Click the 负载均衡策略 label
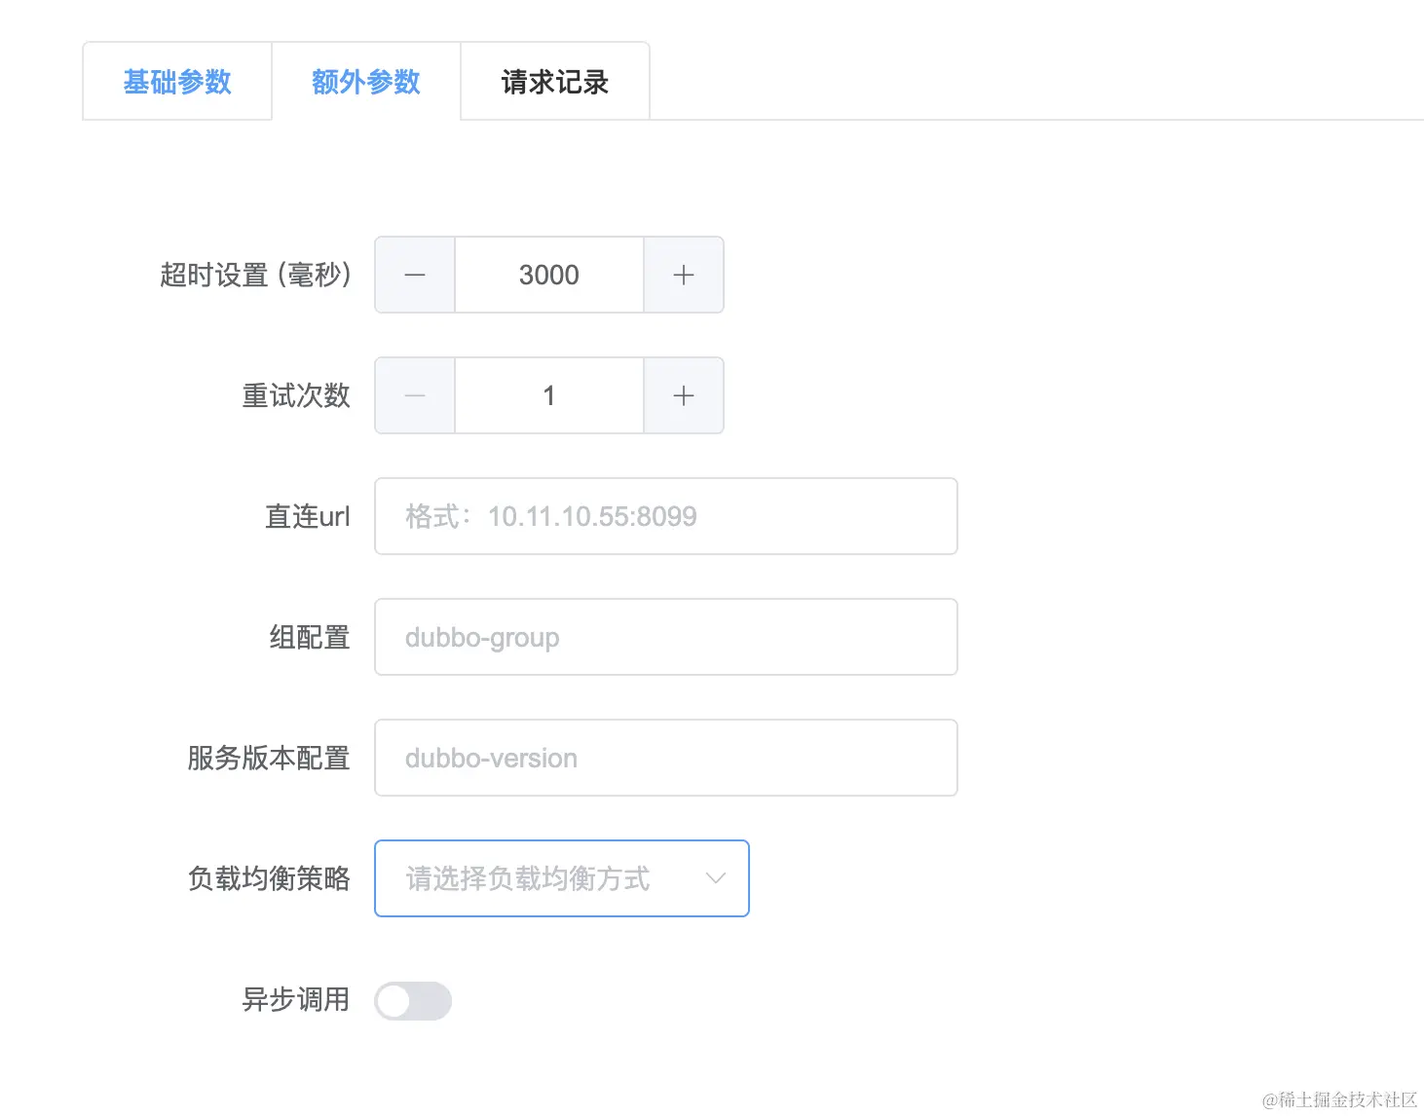Viewport: 1424px width, 1116px height. [x=268, y=878]
